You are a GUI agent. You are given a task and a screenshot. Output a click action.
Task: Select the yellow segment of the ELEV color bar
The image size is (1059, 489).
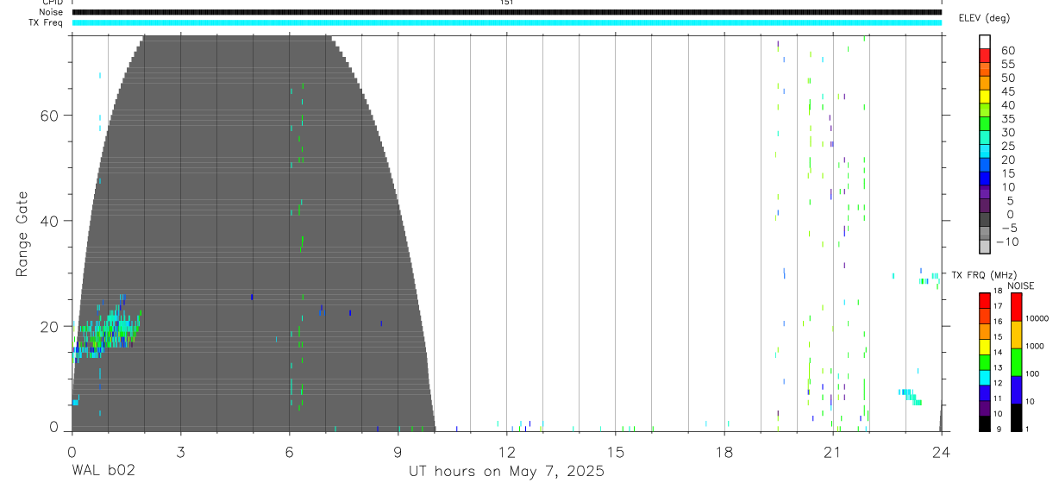(985, 96)
